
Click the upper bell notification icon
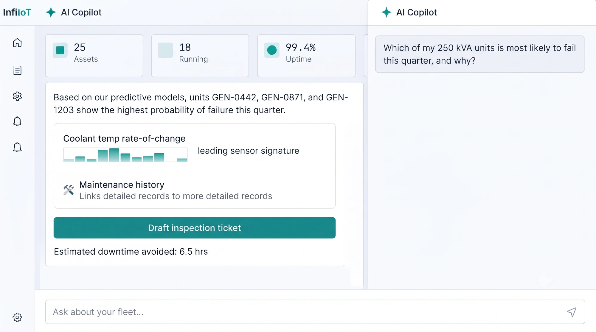click(x=17, y=121)
